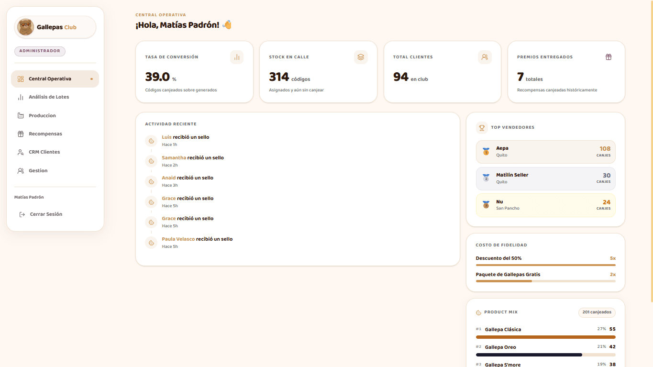Click the Gallepa S'more product row

[x=545, y=365]
